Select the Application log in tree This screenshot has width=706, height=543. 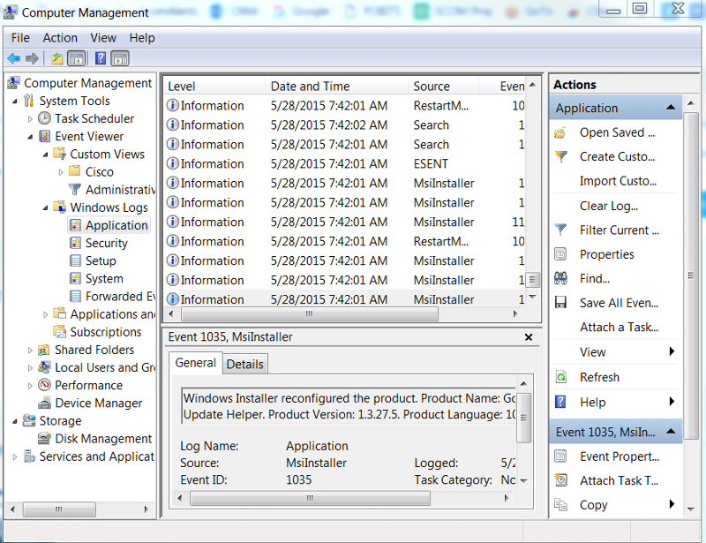pos(116,225)
